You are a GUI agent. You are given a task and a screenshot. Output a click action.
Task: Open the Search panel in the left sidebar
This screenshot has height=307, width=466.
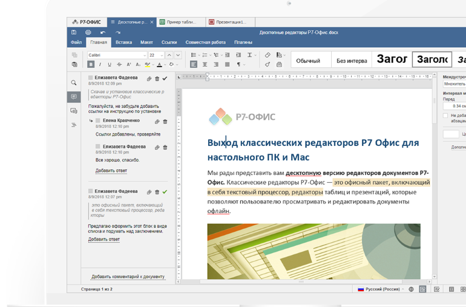pos(74,83)
